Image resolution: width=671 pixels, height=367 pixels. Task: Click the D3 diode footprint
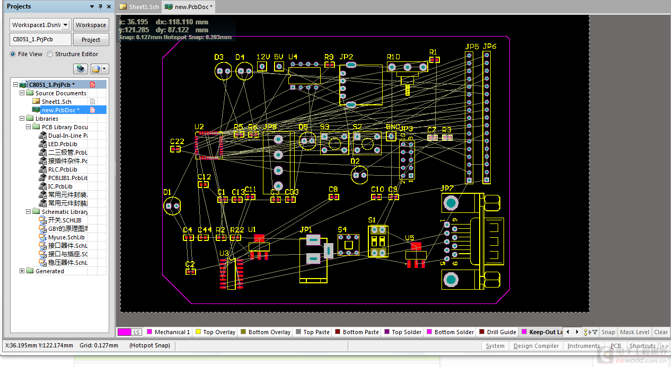pyautogui.click(x=223, y=70)
